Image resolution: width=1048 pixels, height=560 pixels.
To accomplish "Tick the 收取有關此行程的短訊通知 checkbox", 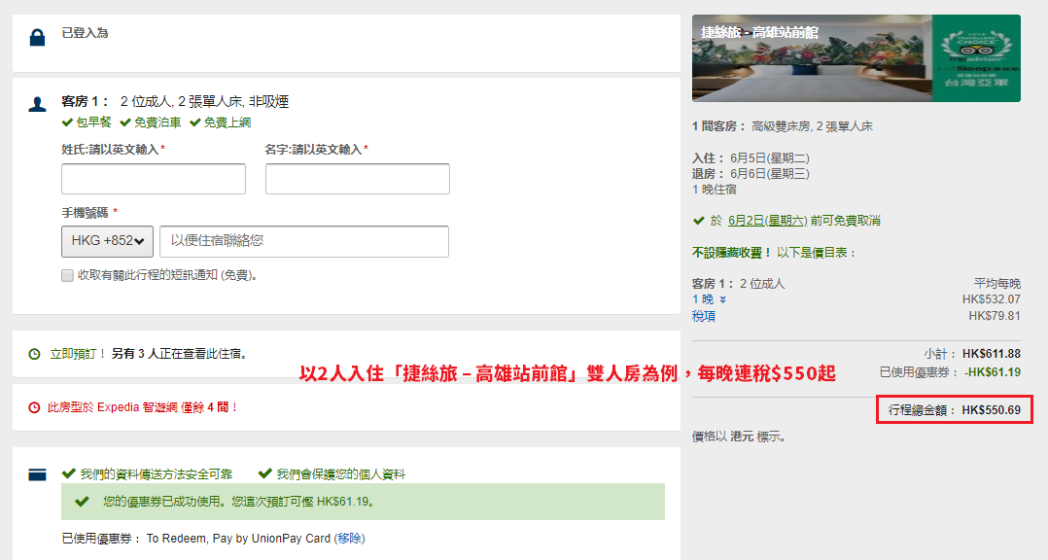I will [x=67, y=275].
